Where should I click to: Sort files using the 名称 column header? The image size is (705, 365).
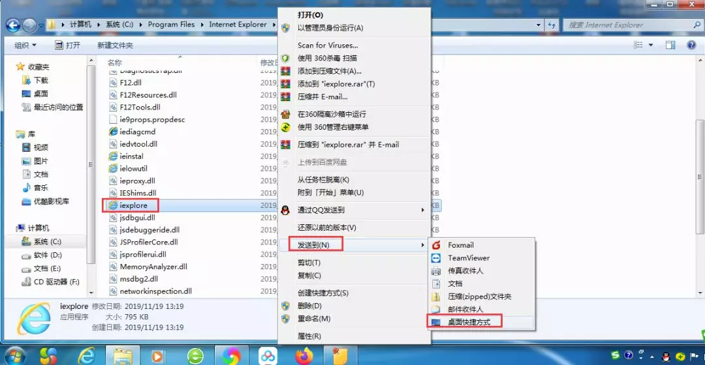click(115, 63)
